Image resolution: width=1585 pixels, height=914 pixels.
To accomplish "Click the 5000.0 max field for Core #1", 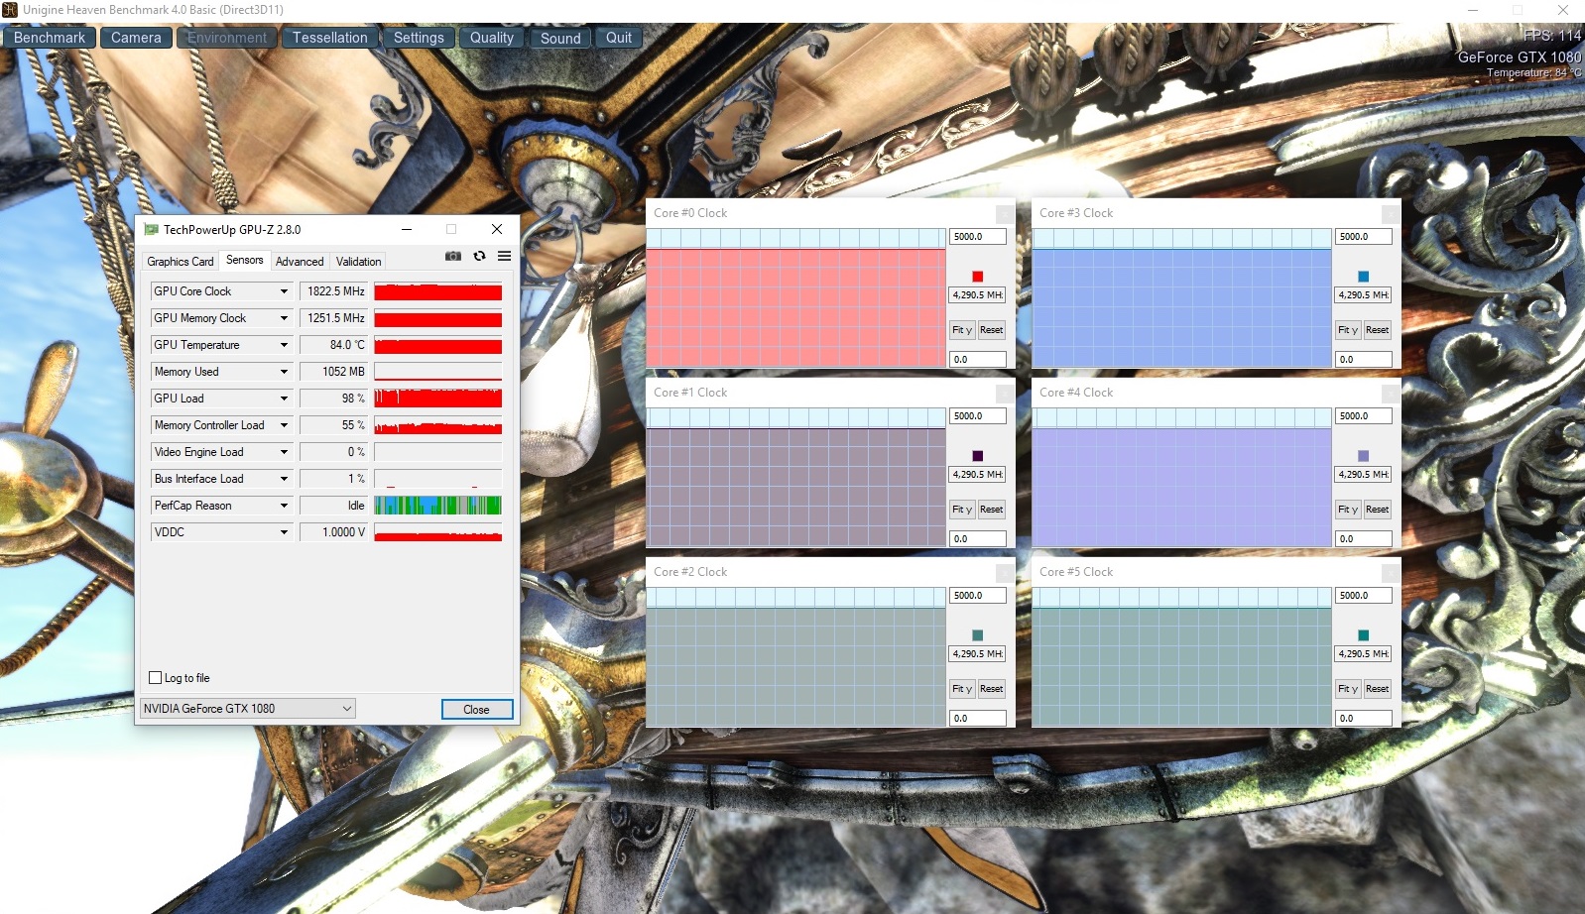I will pyautogui.click(x=978, y=416).
